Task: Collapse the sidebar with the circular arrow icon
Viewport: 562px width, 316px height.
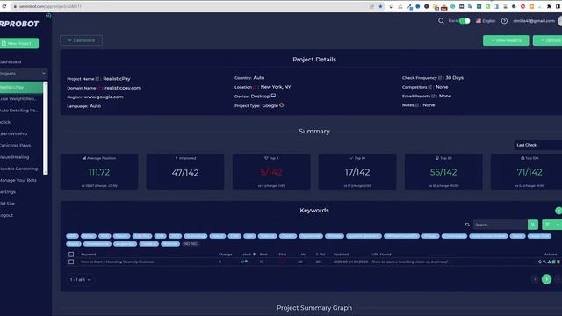Action: pyautogui.click(x=48, y=16)
